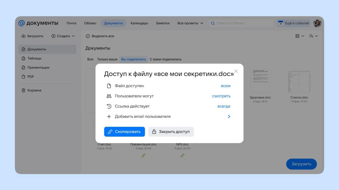Click the calendar icon with 21
Viewport: 339px width, 190px height.
pos(280,23)
